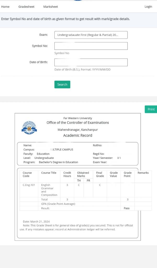Click the 'RollNo:' label
The height and width of the screenshot is (268, 157).
[x=97, y=145]
